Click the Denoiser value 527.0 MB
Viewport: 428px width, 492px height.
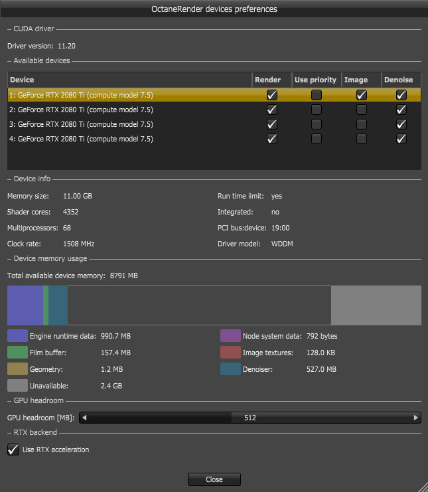(321, 369)
